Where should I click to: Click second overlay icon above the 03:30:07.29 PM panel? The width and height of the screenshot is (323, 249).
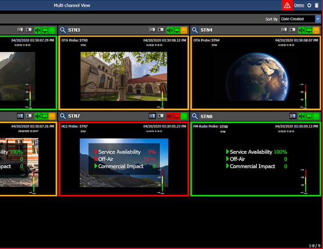click(29, 30)
